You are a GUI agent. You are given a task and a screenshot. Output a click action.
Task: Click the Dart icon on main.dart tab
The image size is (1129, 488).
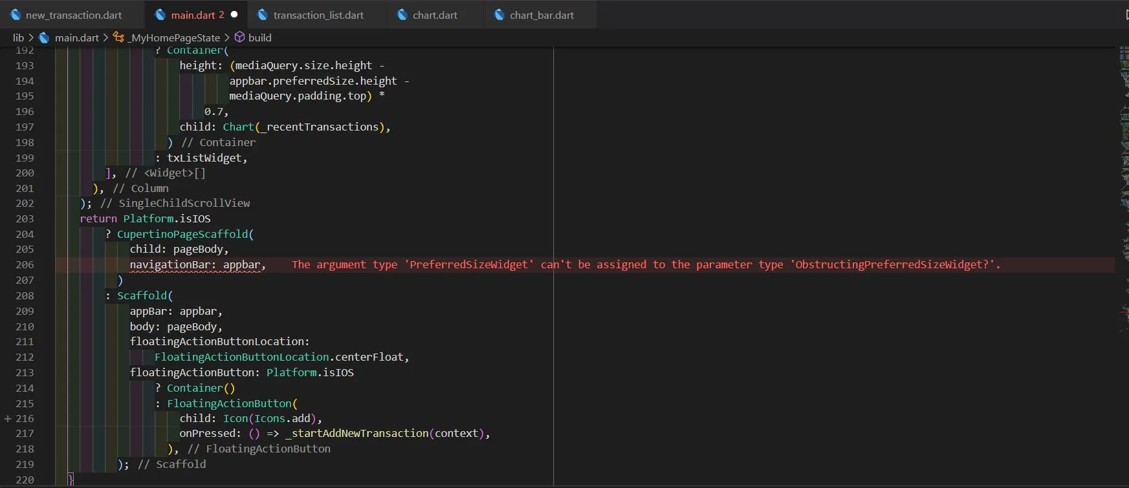point(160,14)
